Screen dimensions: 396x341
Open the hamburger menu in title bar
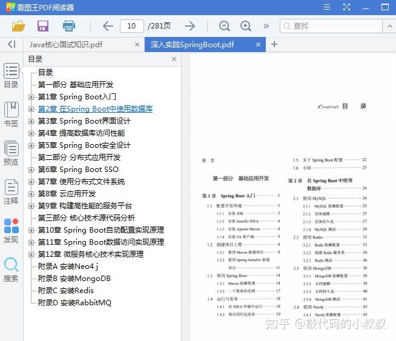(x=327, y=7)
